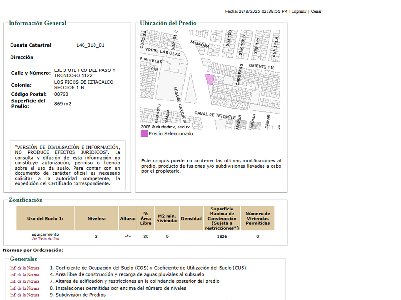Screen dimensions: 401x300
Task: Click the Información General section title
Action: (37, 23)
